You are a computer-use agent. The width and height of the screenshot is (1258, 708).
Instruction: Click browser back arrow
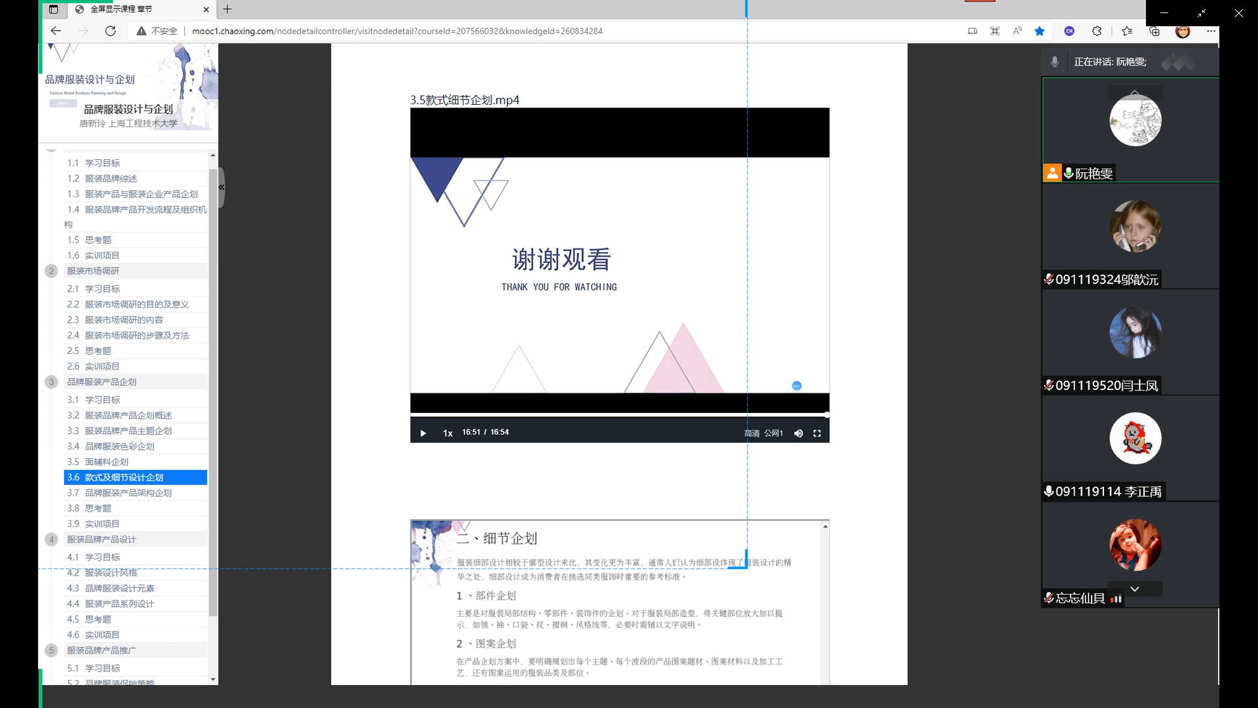tap(56, 31)
